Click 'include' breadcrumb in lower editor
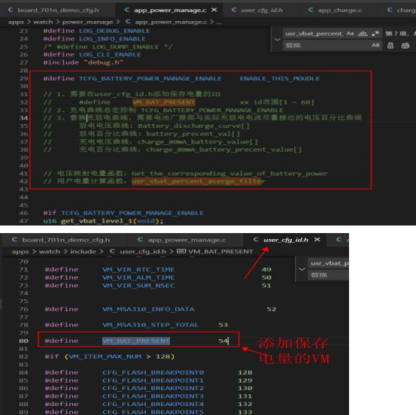 point(83,252)
